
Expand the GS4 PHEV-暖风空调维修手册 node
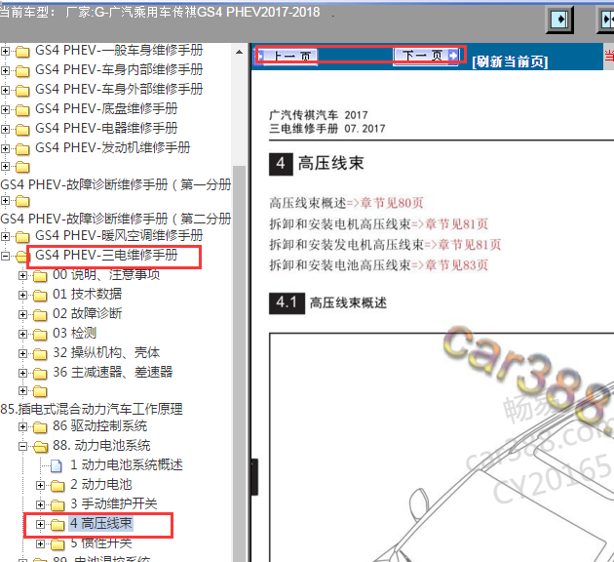point(5,236)
